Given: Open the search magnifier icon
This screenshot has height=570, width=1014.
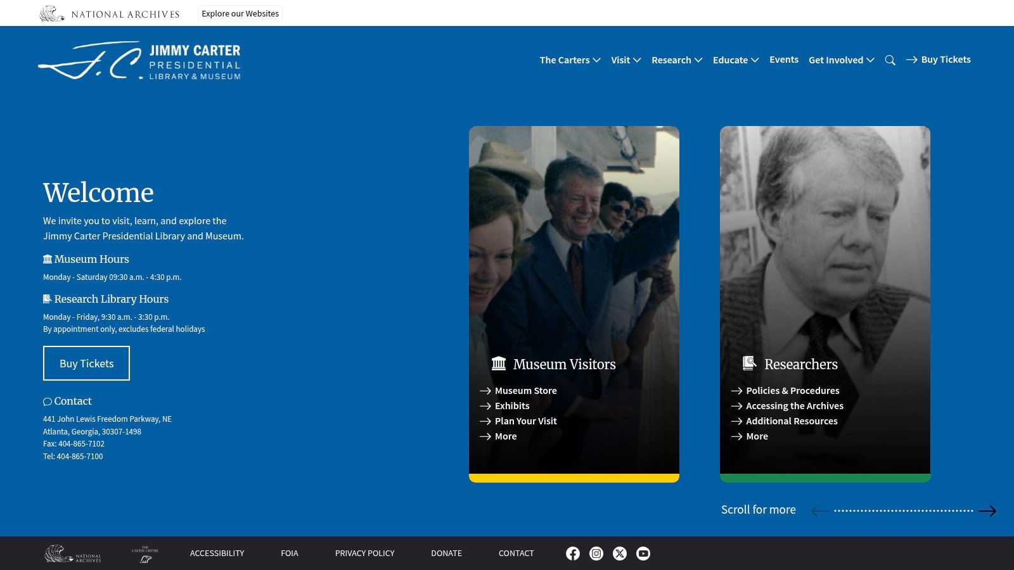Looking at the screenshot, I should 890,60.
